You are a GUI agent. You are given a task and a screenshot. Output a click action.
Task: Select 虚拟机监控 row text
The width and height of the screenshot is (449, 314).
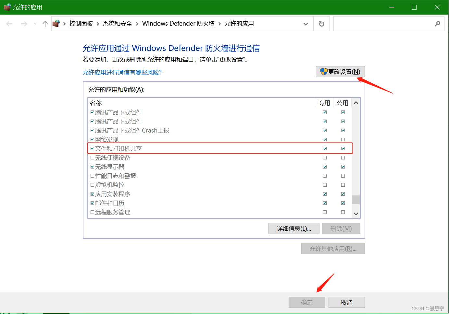click(110, 185)
